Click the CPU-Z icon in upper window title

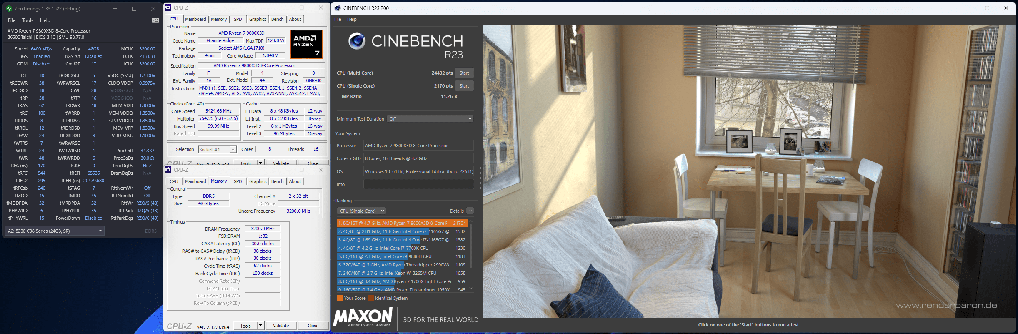(x=168, y=8)
